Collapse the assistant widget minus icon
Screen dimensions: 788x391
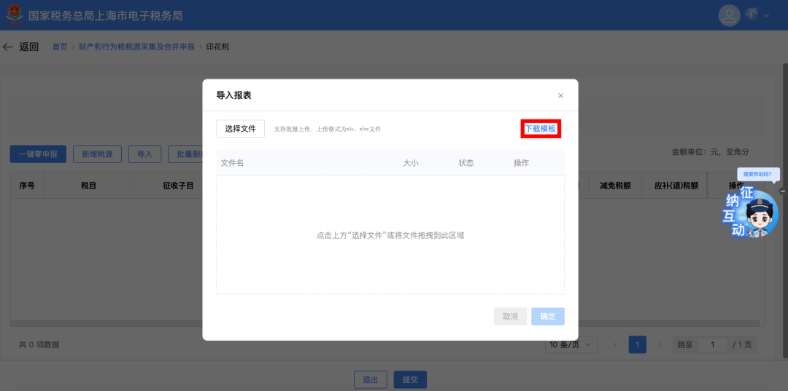click(782, 191)
